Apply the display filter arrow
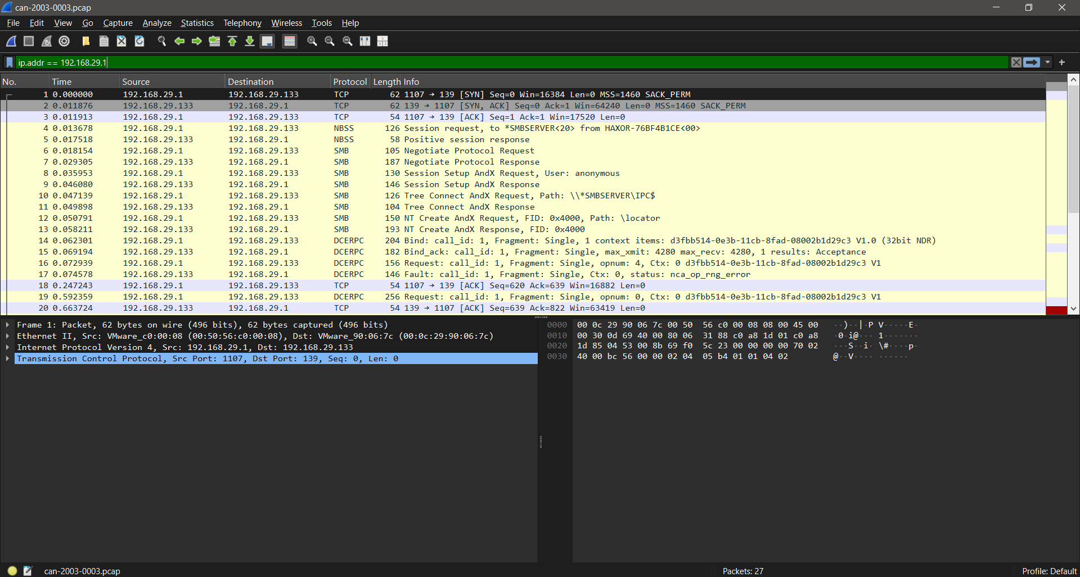1080x577 pixels. click(x=1032, y=62)
